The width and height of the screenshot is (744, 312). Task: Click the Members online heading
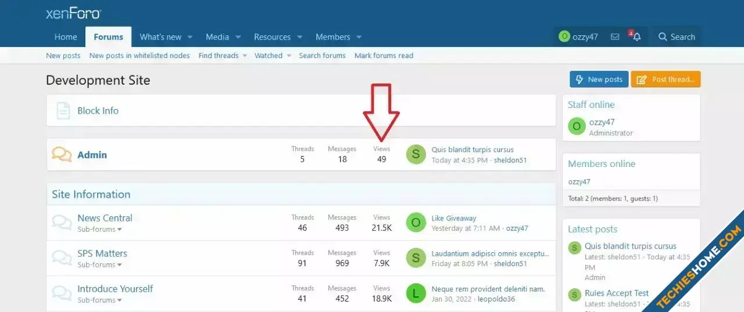(x=602, y=164)
